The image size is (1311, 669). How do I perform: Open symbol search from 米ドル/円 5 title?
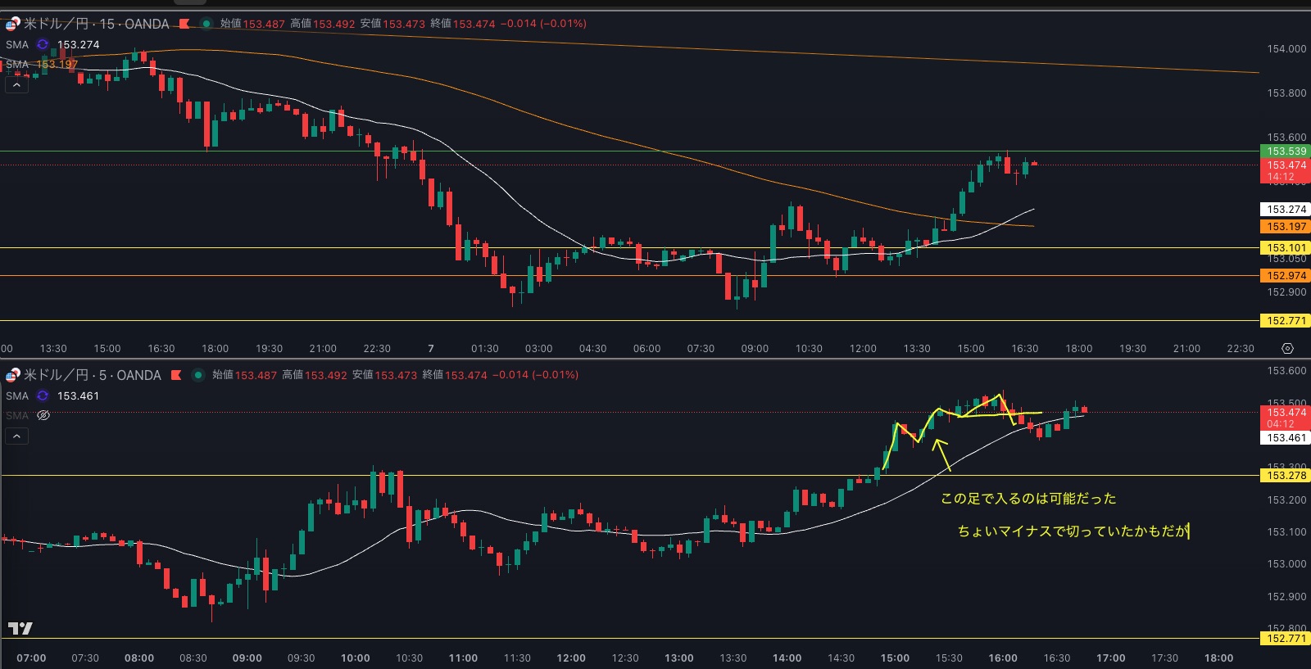point(92,375)
